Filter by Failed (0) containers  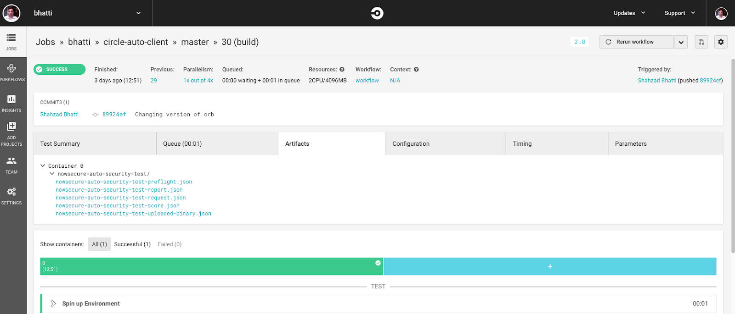[x=170, y=244]
